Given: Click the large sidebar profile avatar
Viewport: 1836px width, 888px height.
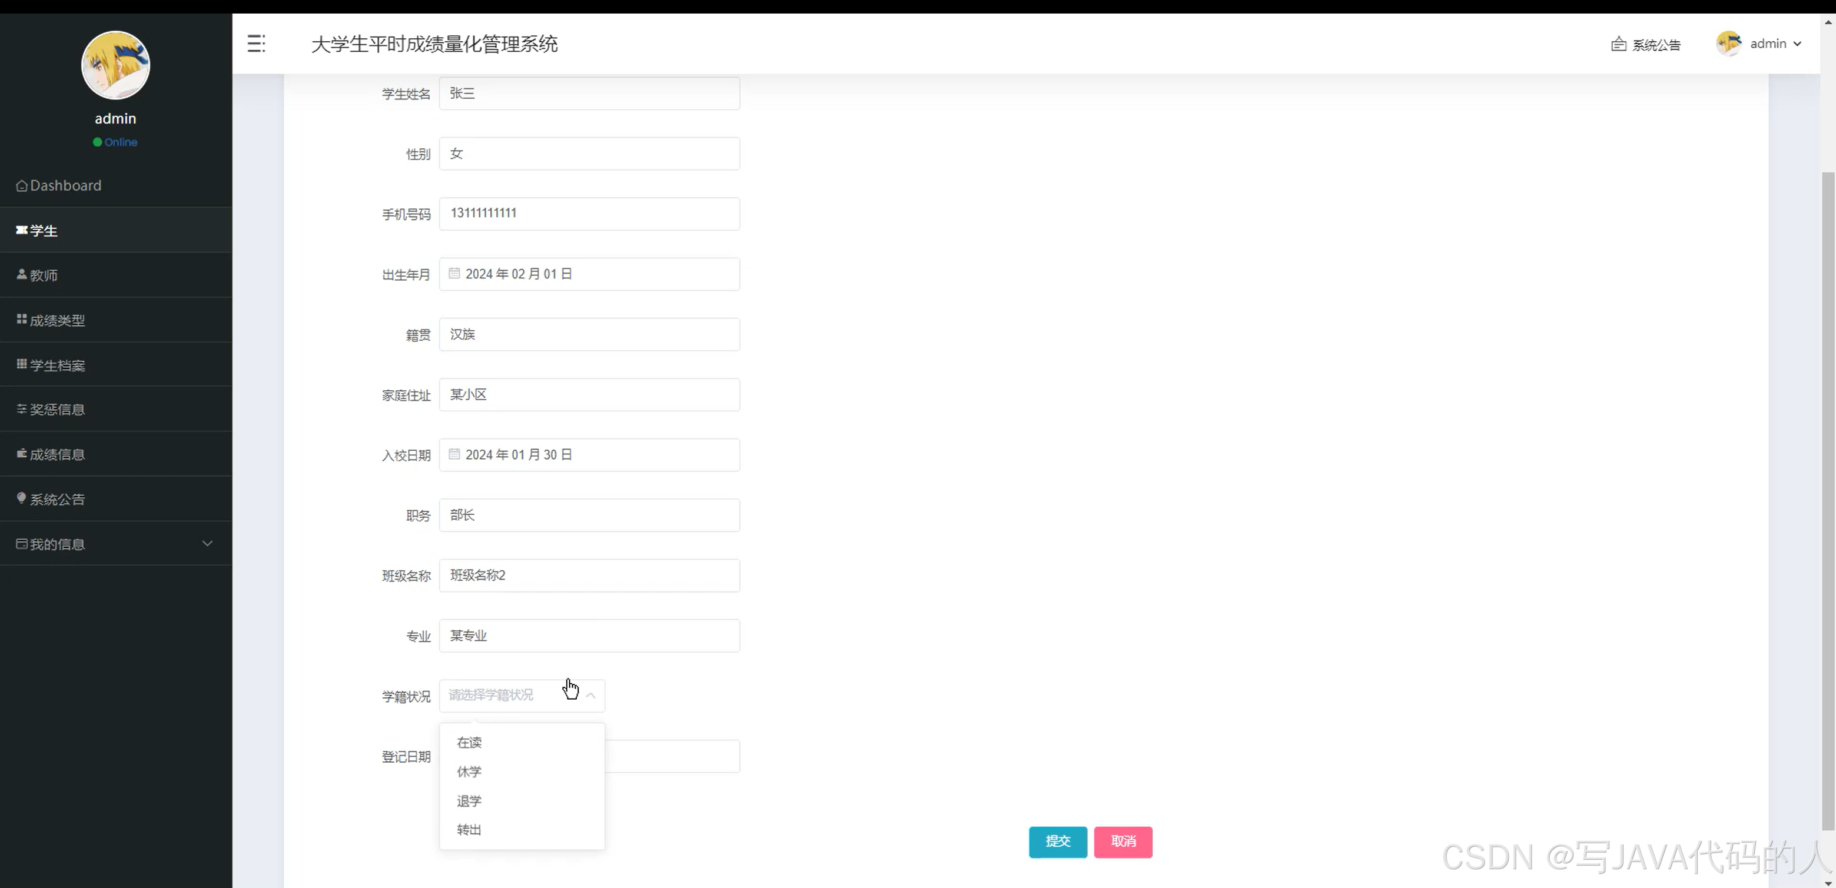Looking at the screenshot, I should pyautogui.click(x=115, y=65).
